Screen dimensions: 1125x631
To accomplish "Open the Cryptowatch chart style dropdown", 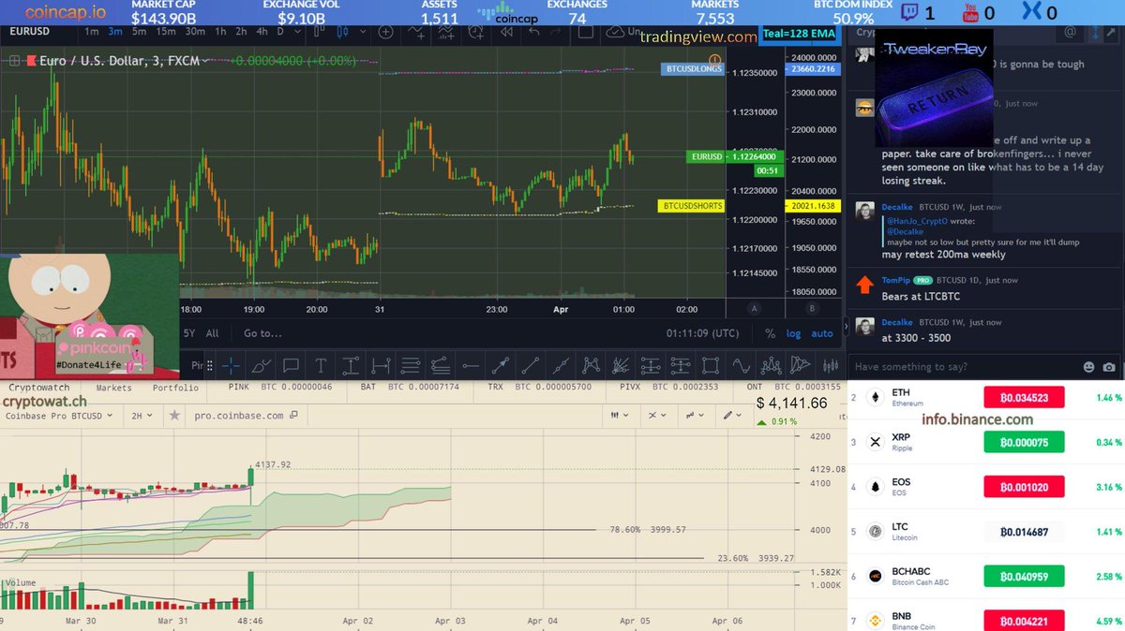I will 620,415.
